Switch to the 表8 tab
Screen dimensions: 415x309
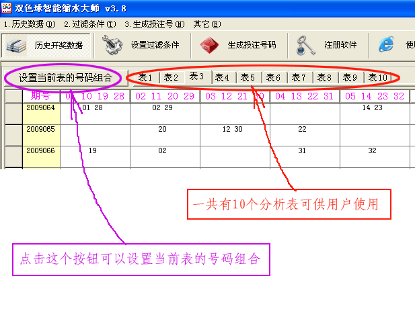(x=324, y=77)
